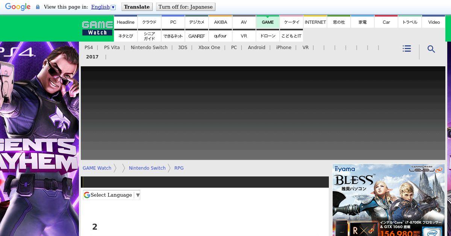The width and height of the screenshot is (451, 236).
Task: Open the GANREF tab
Action: 197,36
